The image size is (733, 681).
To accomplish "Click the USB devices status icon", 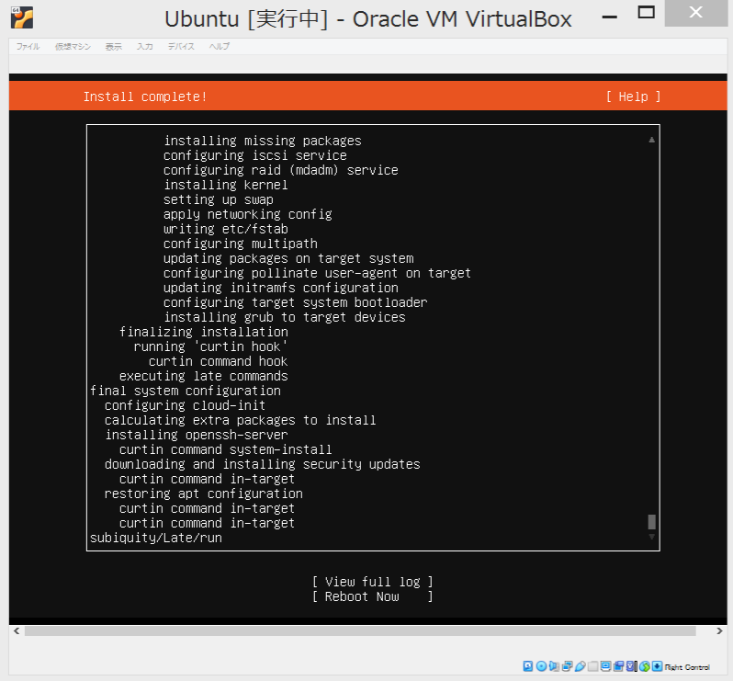I will [x=581, y=666].
